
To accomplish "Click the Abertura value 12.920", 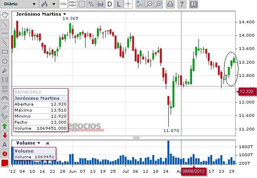I will tap(59, 104).
